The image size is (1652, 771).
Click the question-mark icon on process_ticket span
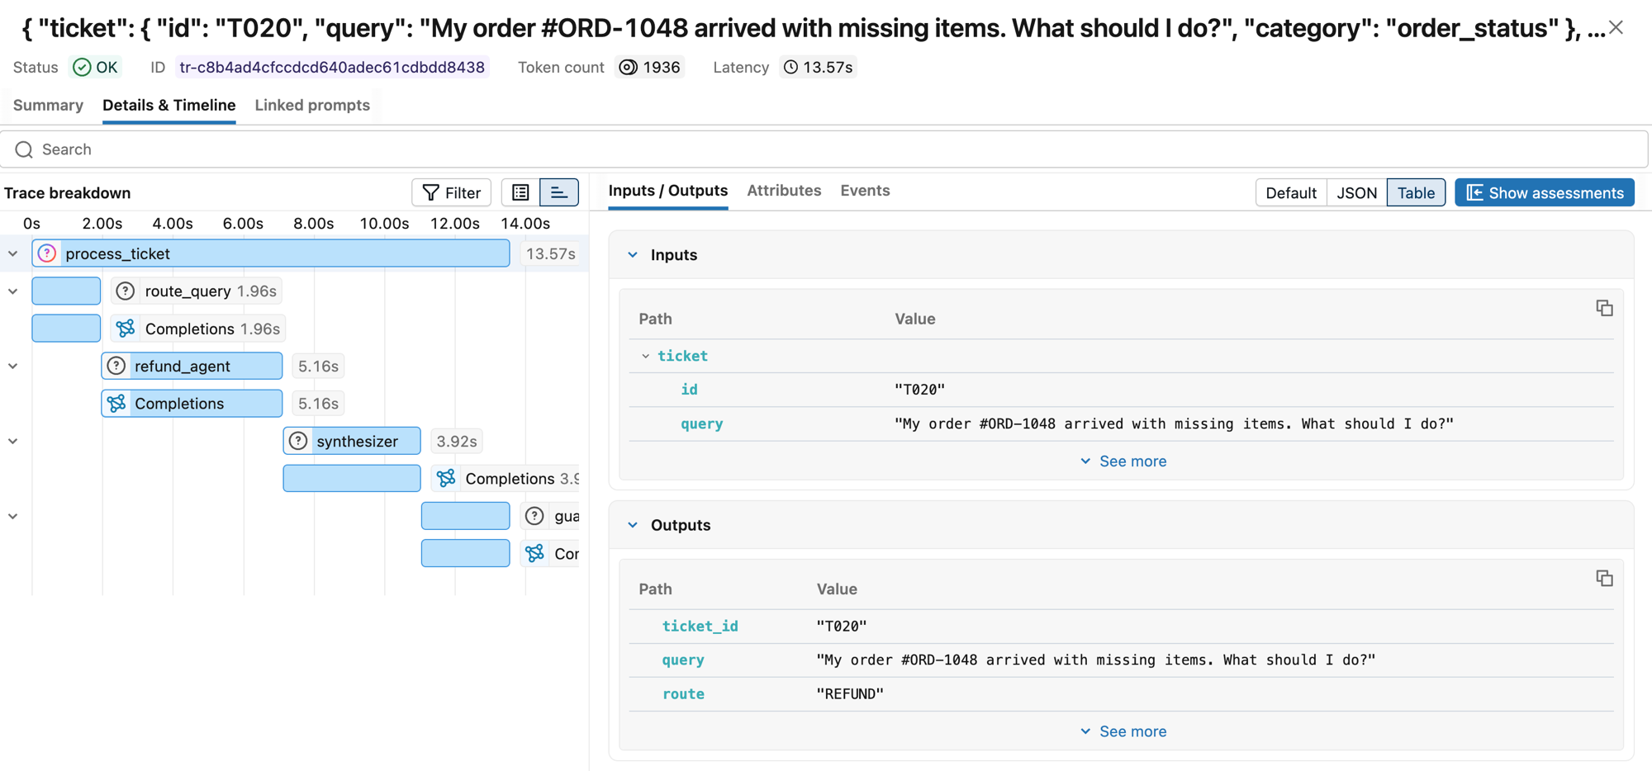[x=47, y=253]
